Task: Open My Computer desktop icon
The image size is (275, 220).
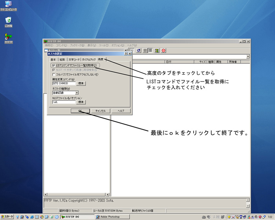Action: pos(8,6)
